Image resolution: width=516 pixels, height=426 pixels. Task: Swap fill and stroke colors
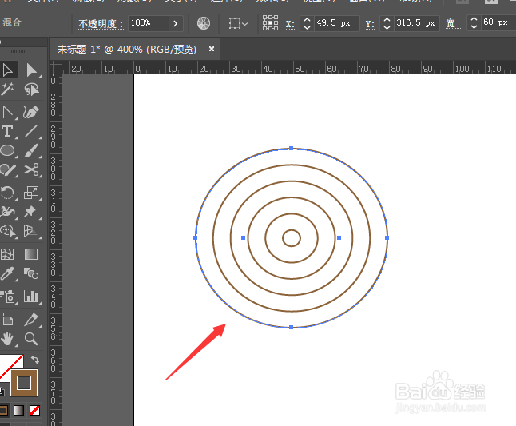tap(35, 360)
